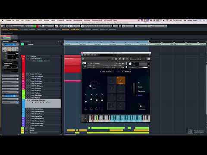This screenshot has height=155, width=207.
Task: Solo the CSS Cellos Pizz track
Action: coord(29,116)
